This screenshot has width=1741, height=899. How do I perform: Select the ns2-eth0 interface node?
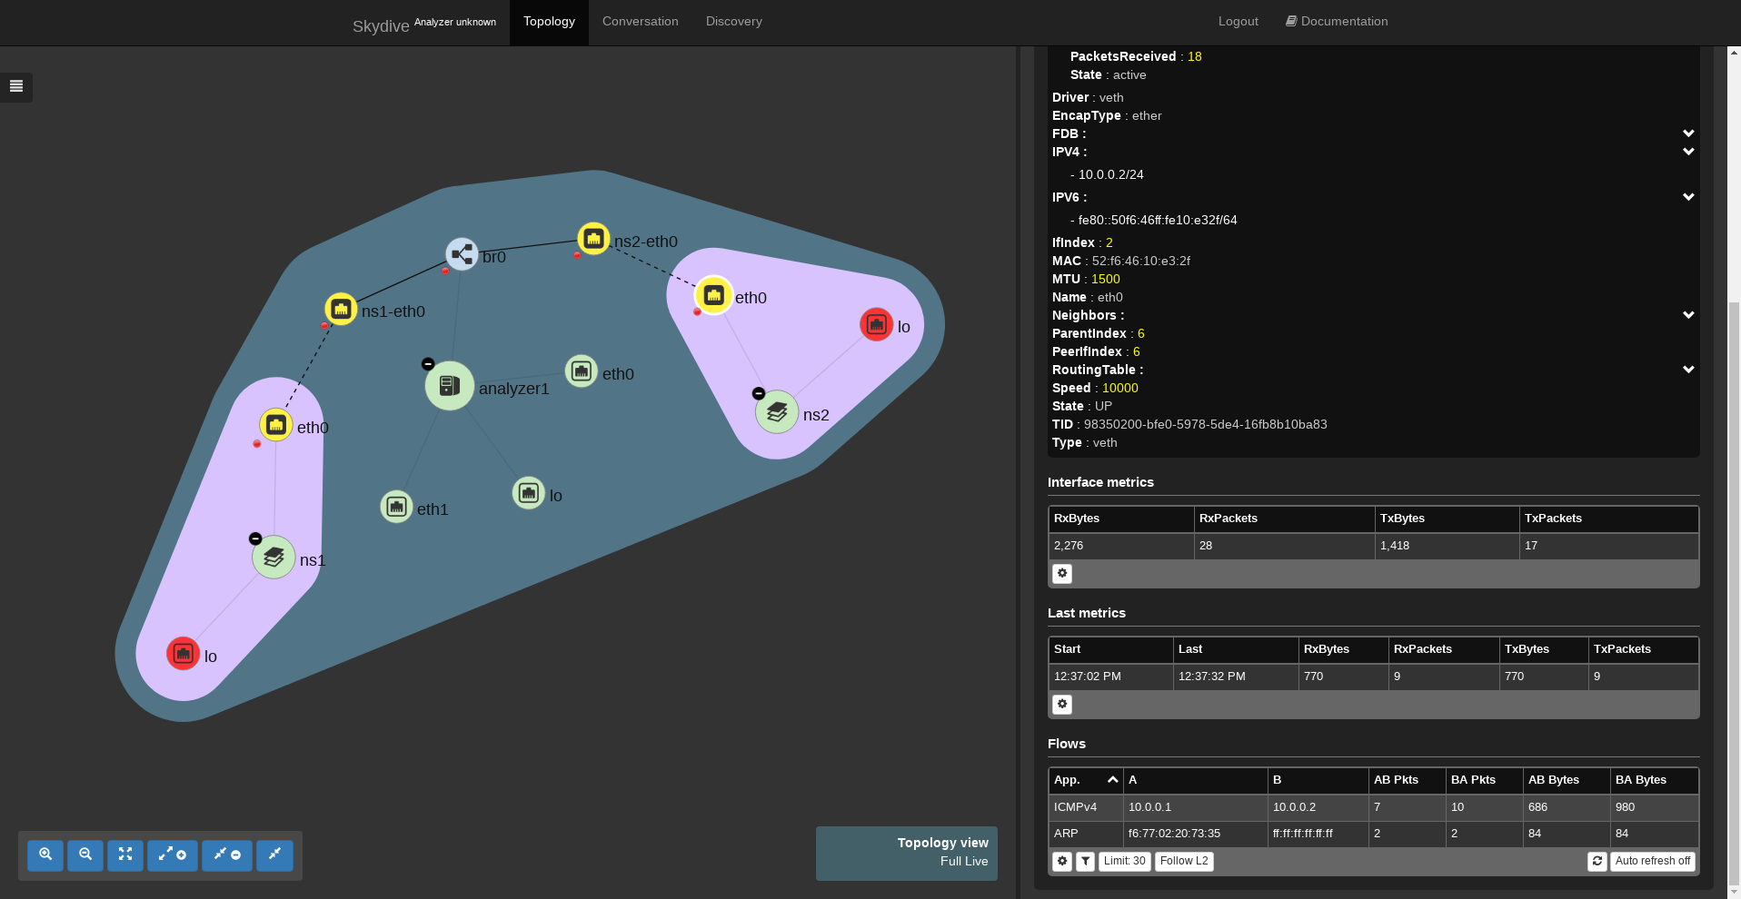pos(593,239)
